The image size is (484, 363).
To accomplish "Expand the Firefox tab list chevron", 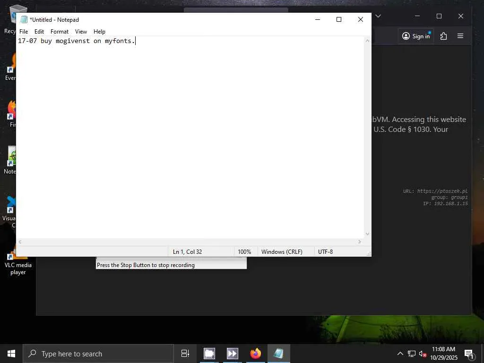I will coord(378,16).
